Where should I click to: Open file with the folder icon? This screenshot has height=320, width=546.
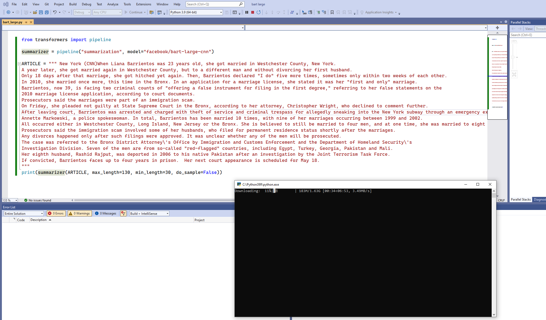pos(35,12)
